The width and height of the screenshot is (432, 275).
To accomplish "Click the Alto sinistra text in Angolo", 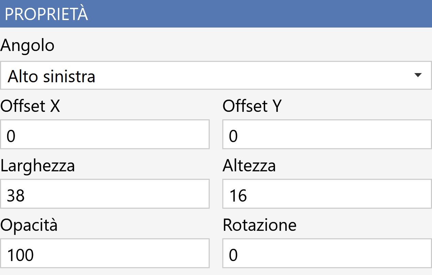I will pyautogui.click(x=52, y=76).
